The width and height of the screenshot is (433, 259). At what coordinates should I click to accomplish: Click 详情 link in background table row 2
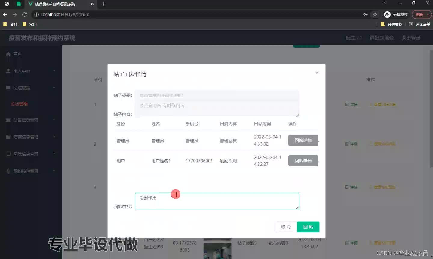click(x=352, y=144)
